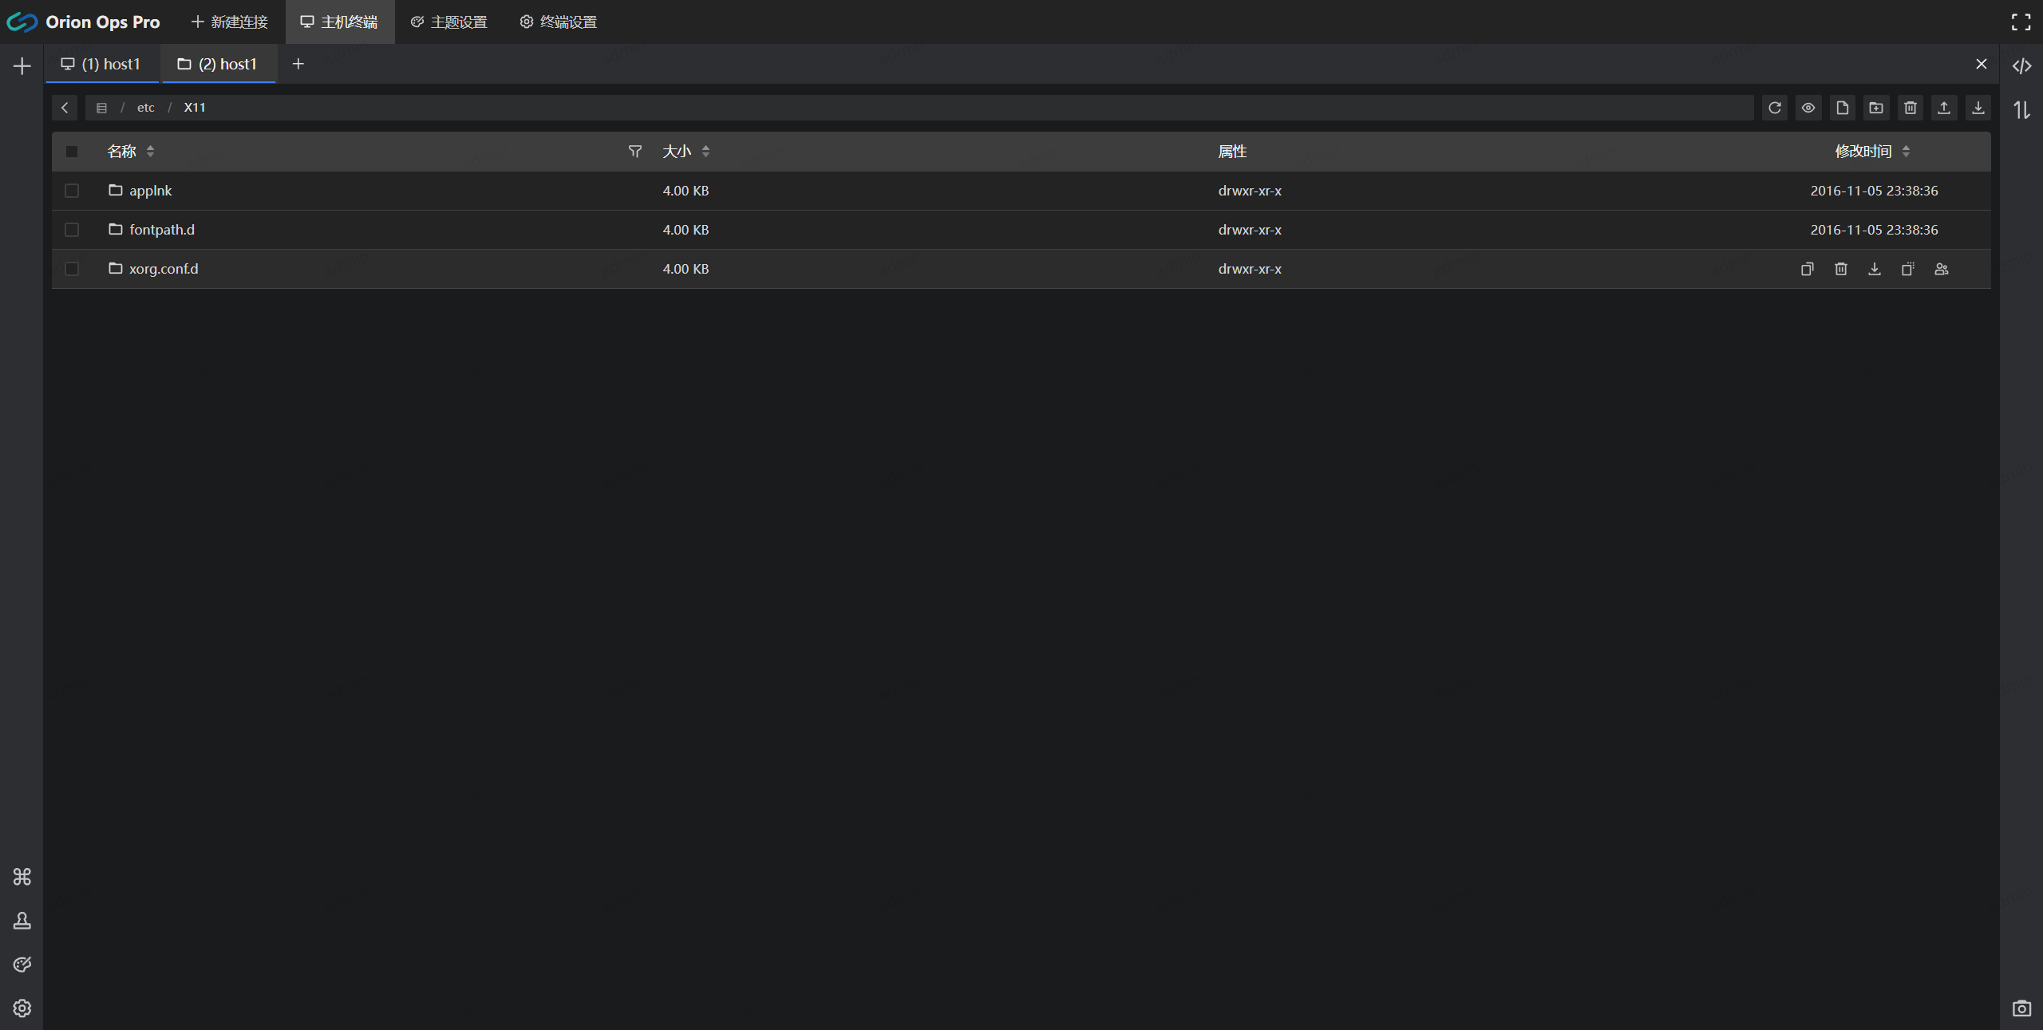Create a new folder via toolbar icon

(1876, 108)
